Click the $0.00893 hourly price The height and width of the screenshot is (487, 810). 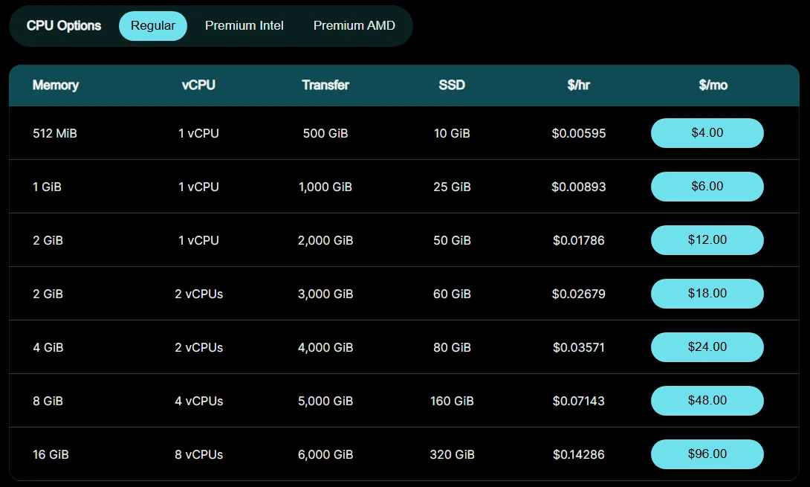(579, 187)
